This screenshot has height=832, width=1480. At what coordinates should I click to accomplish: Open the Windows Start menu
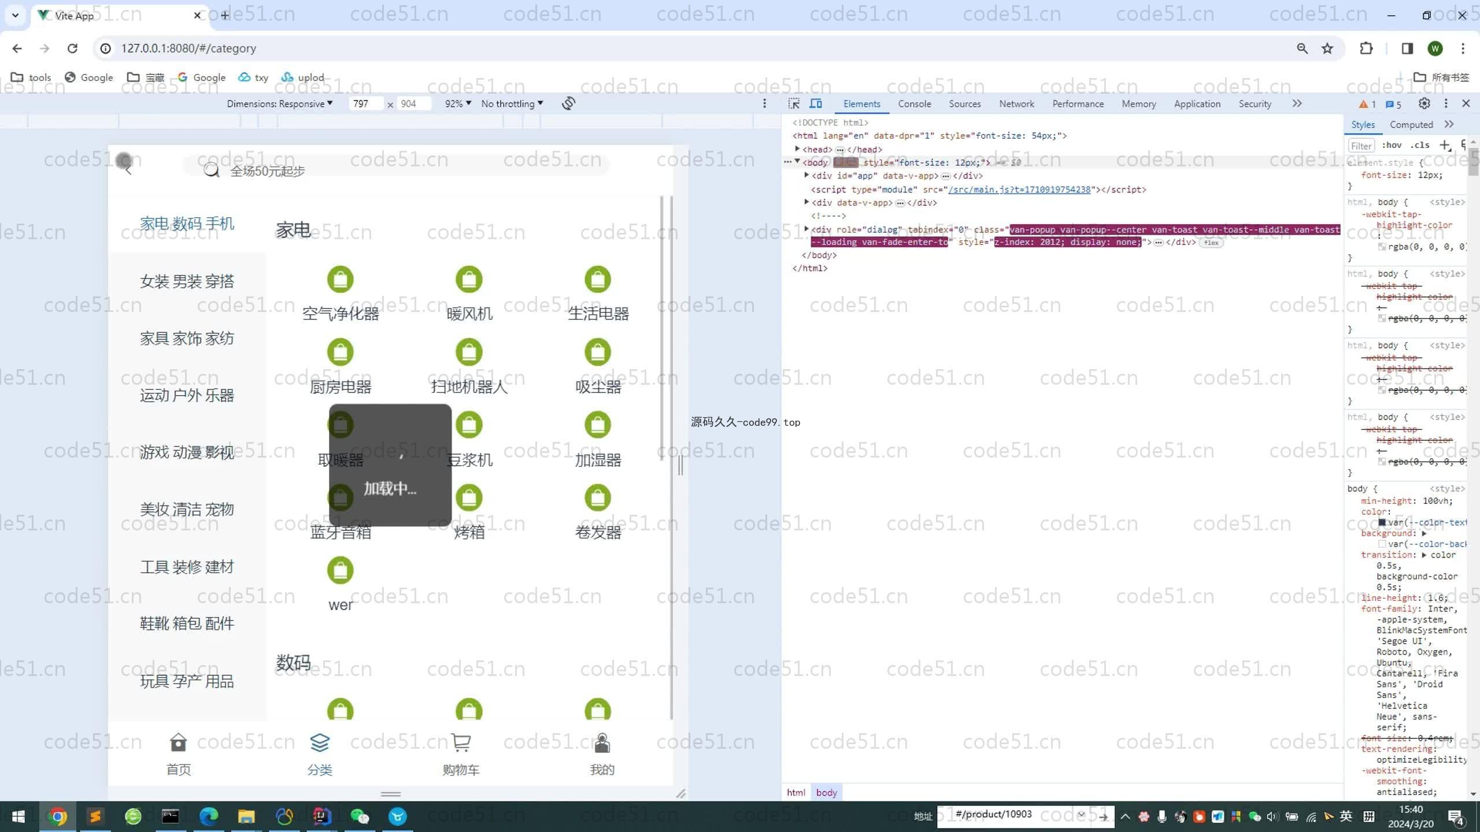coord(18,816)
